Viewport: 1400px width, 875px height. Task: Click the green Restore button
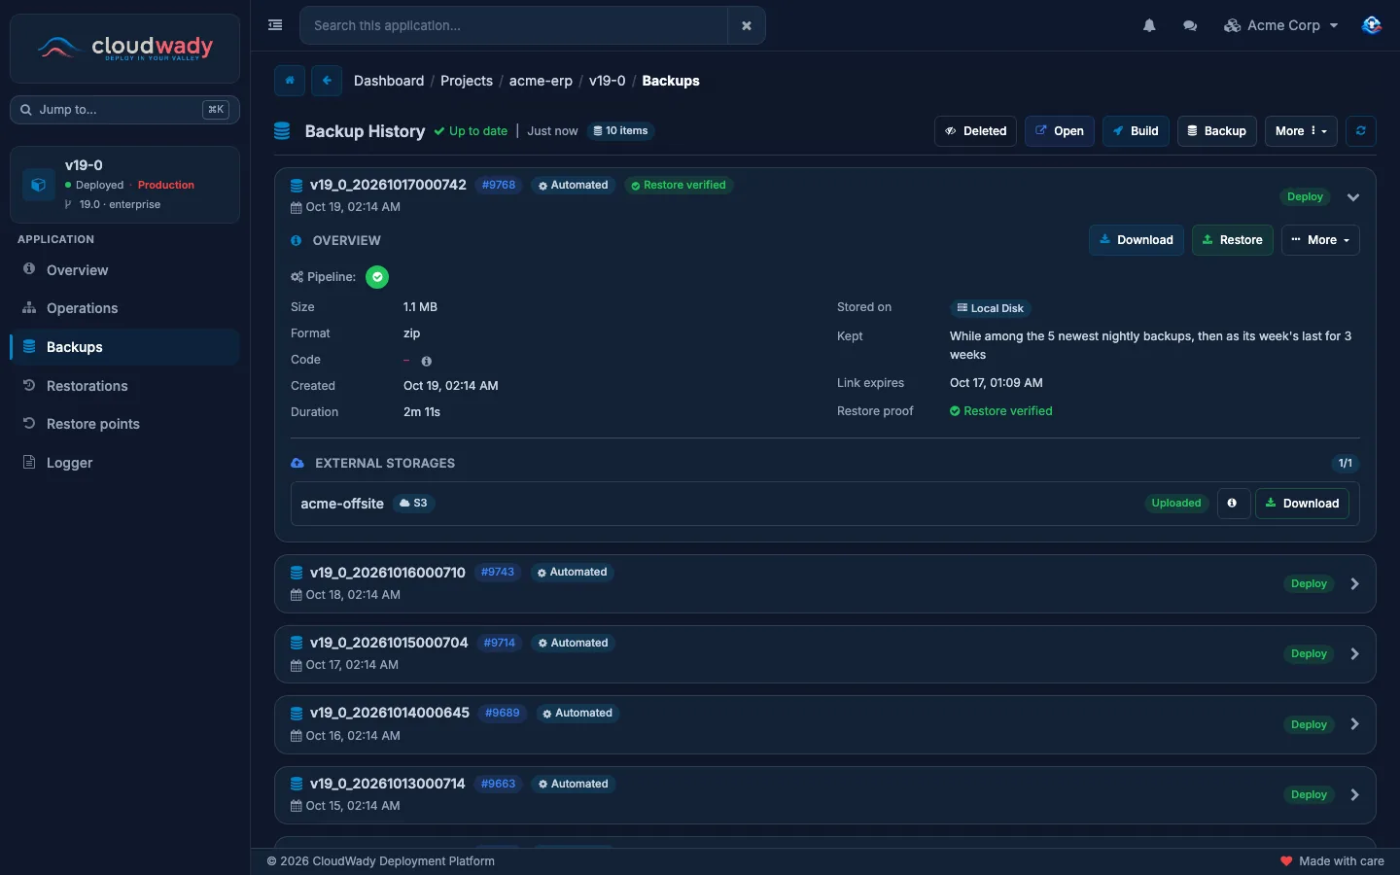coord(1233,240)
